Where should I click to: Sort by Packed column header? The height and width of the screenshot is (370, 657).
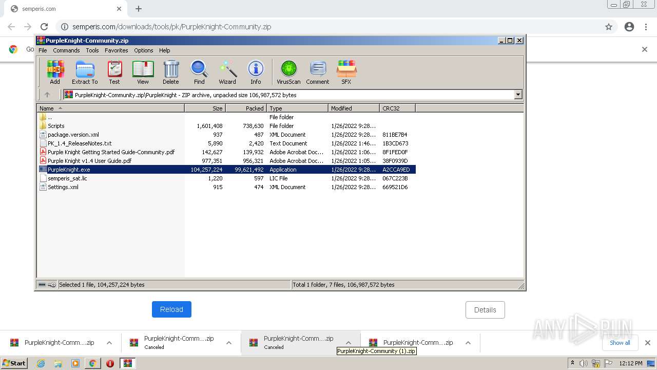(x=246, y=108)
